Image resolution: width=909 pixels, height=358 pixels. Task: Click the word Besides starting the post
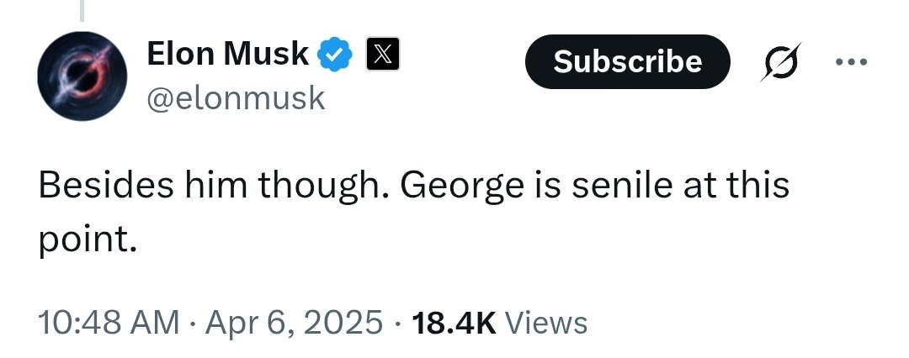(106, 186)
